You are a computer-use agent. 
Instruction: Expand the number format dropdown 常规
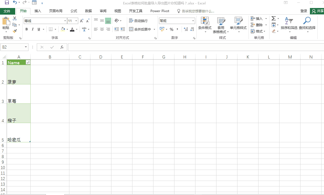193,21
